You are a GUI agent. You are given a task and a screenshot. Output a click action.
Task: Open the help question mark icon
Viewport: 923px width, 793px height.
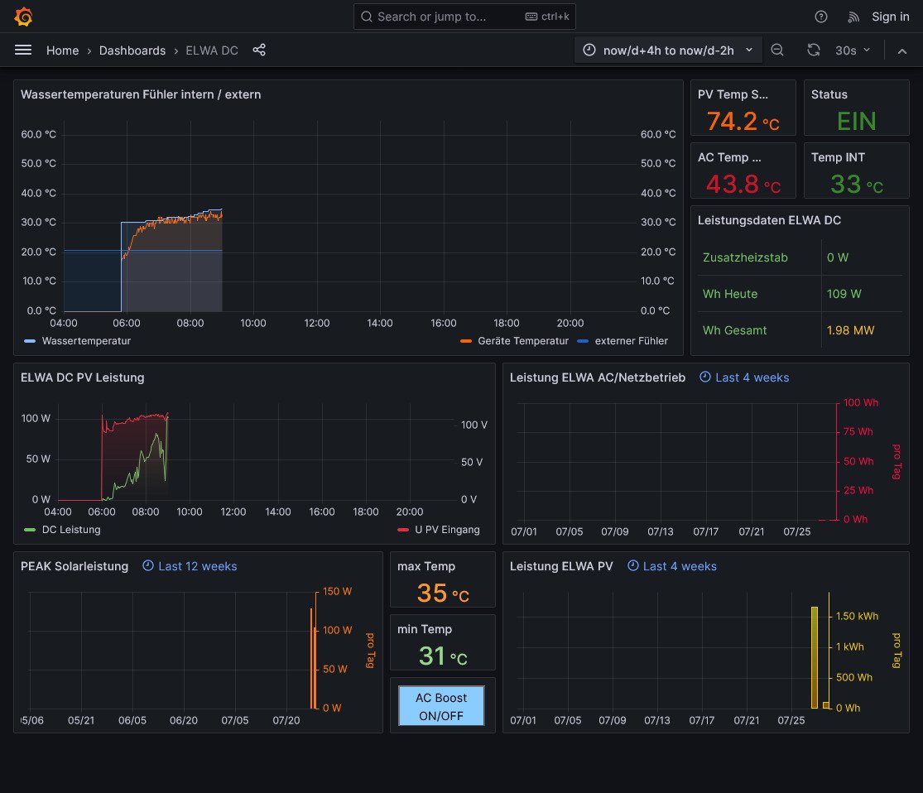820,17
